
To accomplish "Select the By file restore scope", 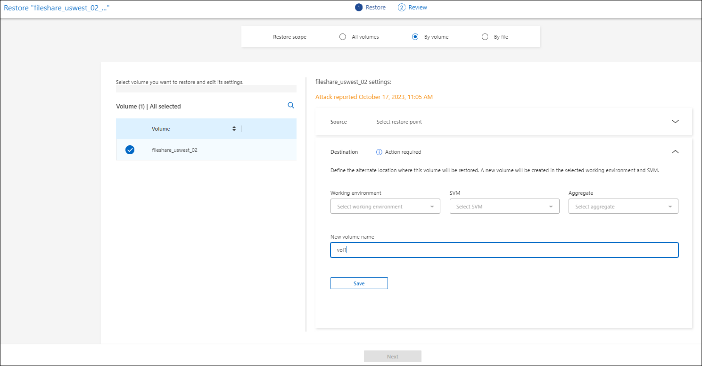I will tap(485, 37).
